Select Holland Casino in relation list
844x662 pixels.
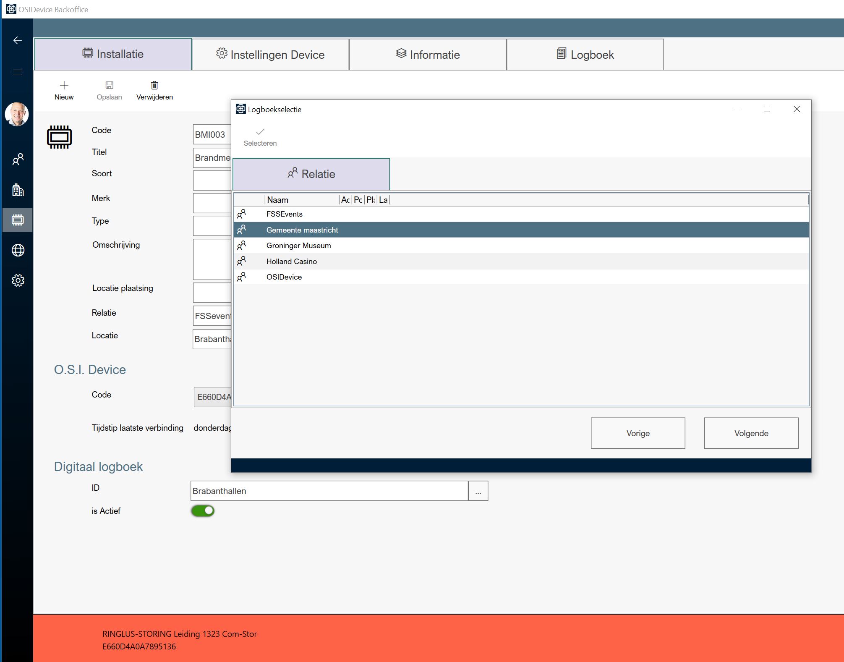point(292,262)
